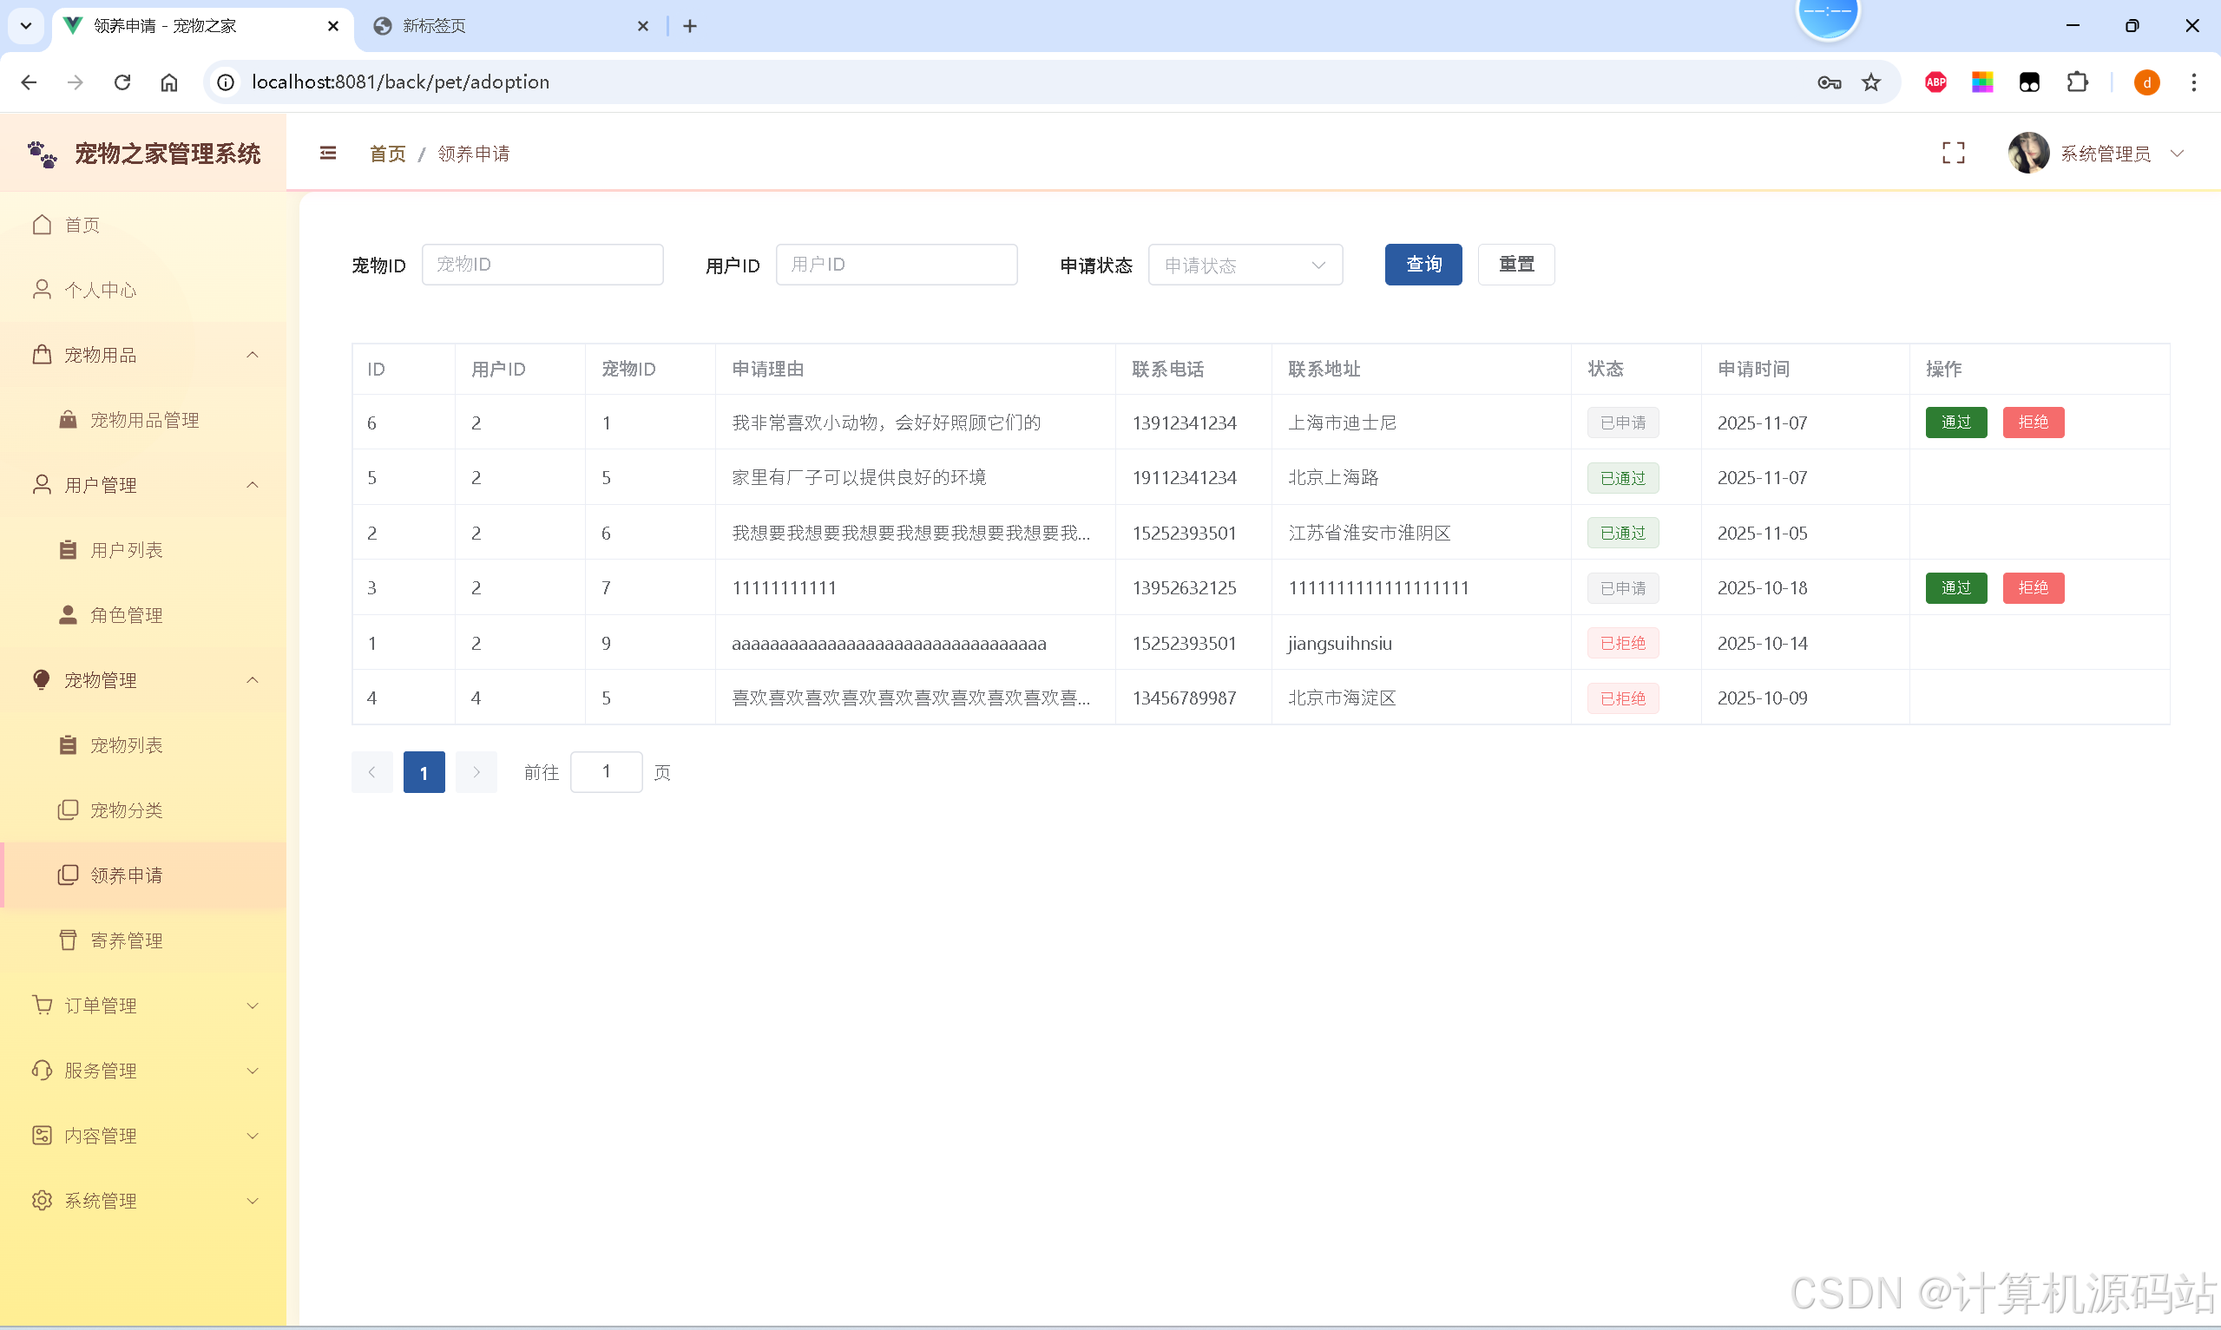This screenshot has height=1330, width=2221.
Task: Click the 重置 reset button
Action: pos(1515,265)
